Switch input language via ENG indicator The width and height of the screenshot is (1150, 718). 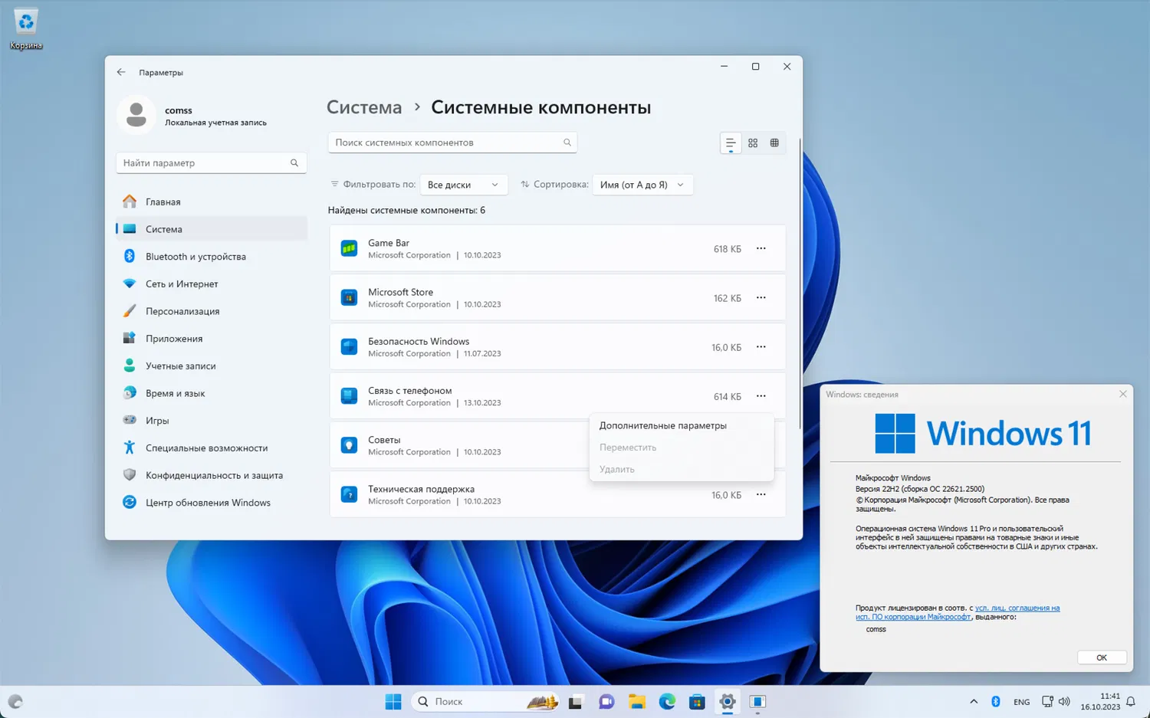[x=1021, y=702]
